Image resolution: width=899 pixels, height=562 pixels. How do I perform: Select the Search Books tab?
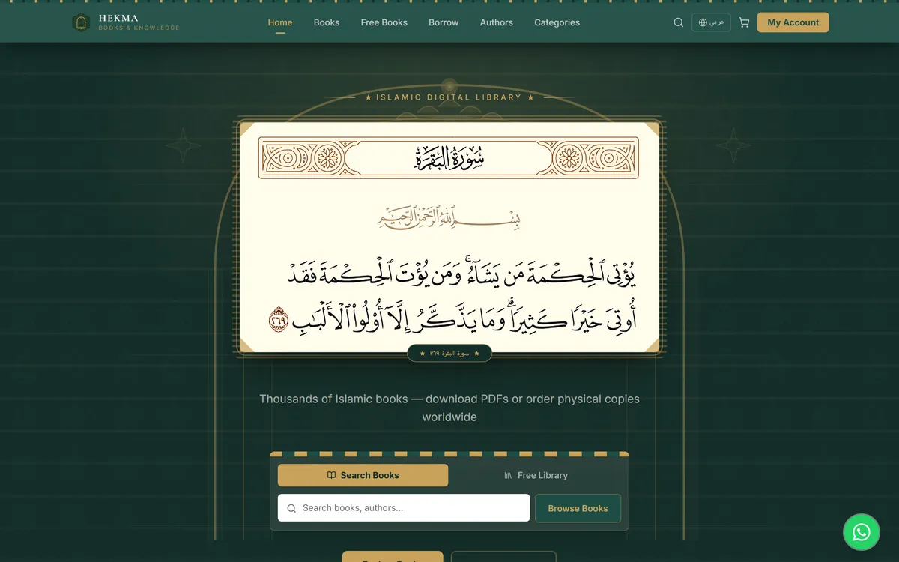click(363, 475)
